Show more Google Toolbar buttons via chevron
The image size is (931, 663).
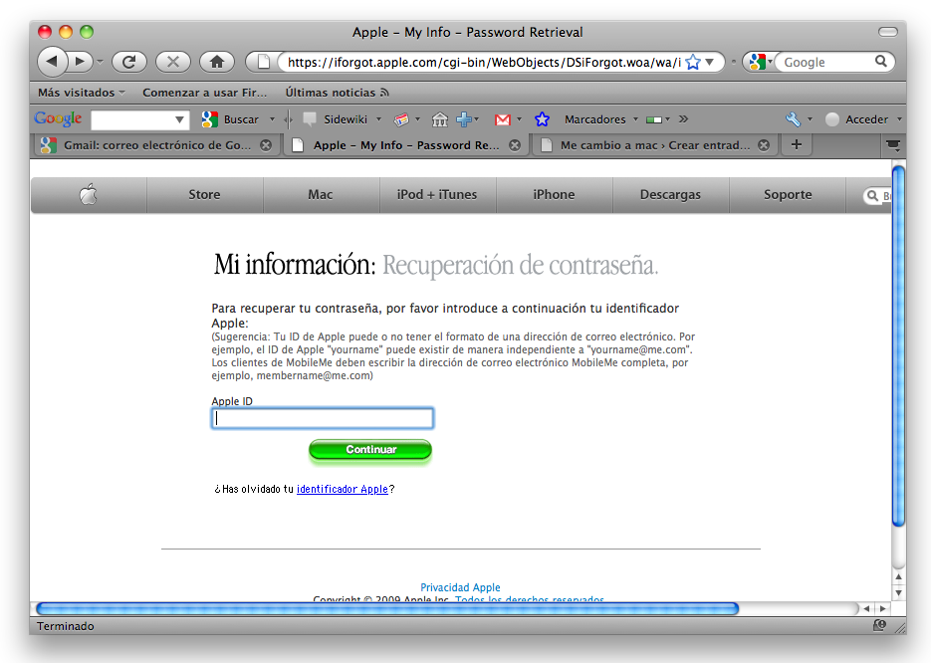pyautogui.click(x=683, y=118)
